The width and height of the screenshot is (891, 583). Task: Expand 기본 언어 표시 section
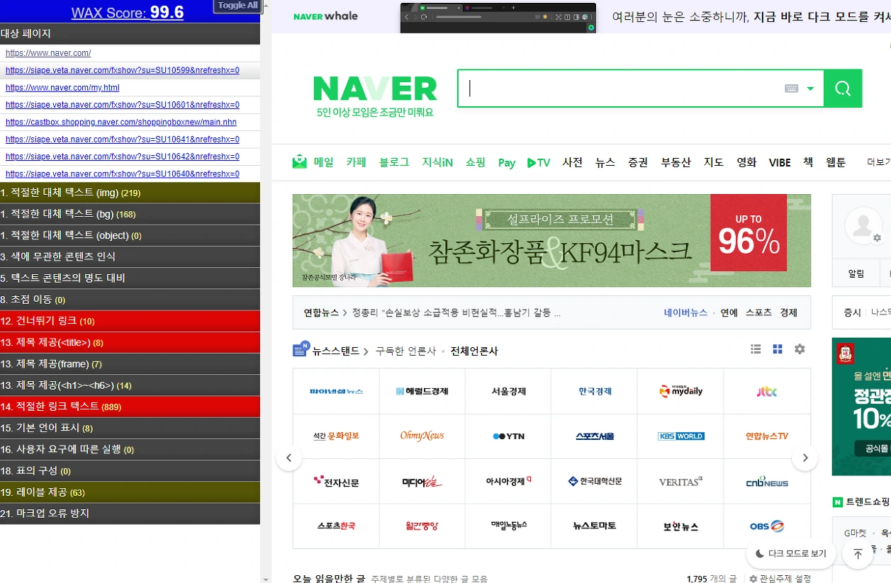click(x=130, y=428)
